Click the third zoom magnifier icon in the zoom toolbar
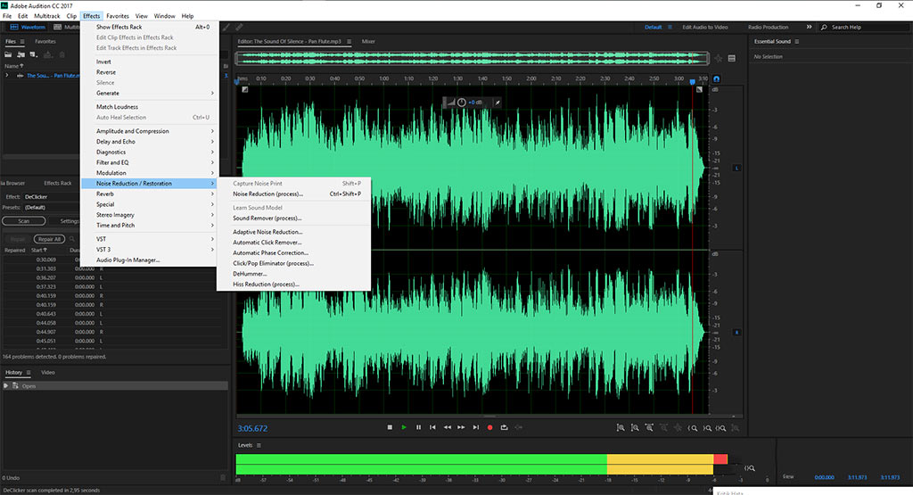 [x=649, y=428]
